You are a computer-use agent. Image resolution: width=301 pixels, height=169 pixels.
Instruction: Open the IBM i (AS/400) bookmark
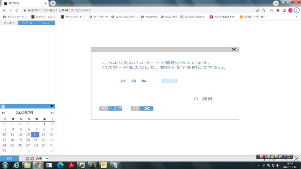pyautogui.click(x=125, y=17)
